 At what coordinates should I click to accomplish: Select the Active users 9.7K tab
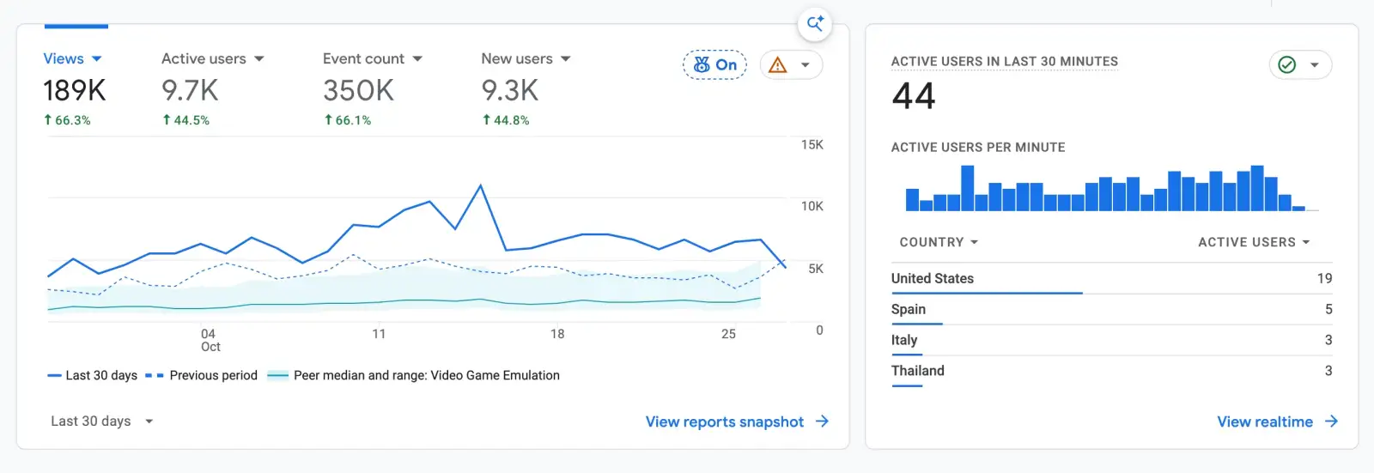tap(213, 88)
